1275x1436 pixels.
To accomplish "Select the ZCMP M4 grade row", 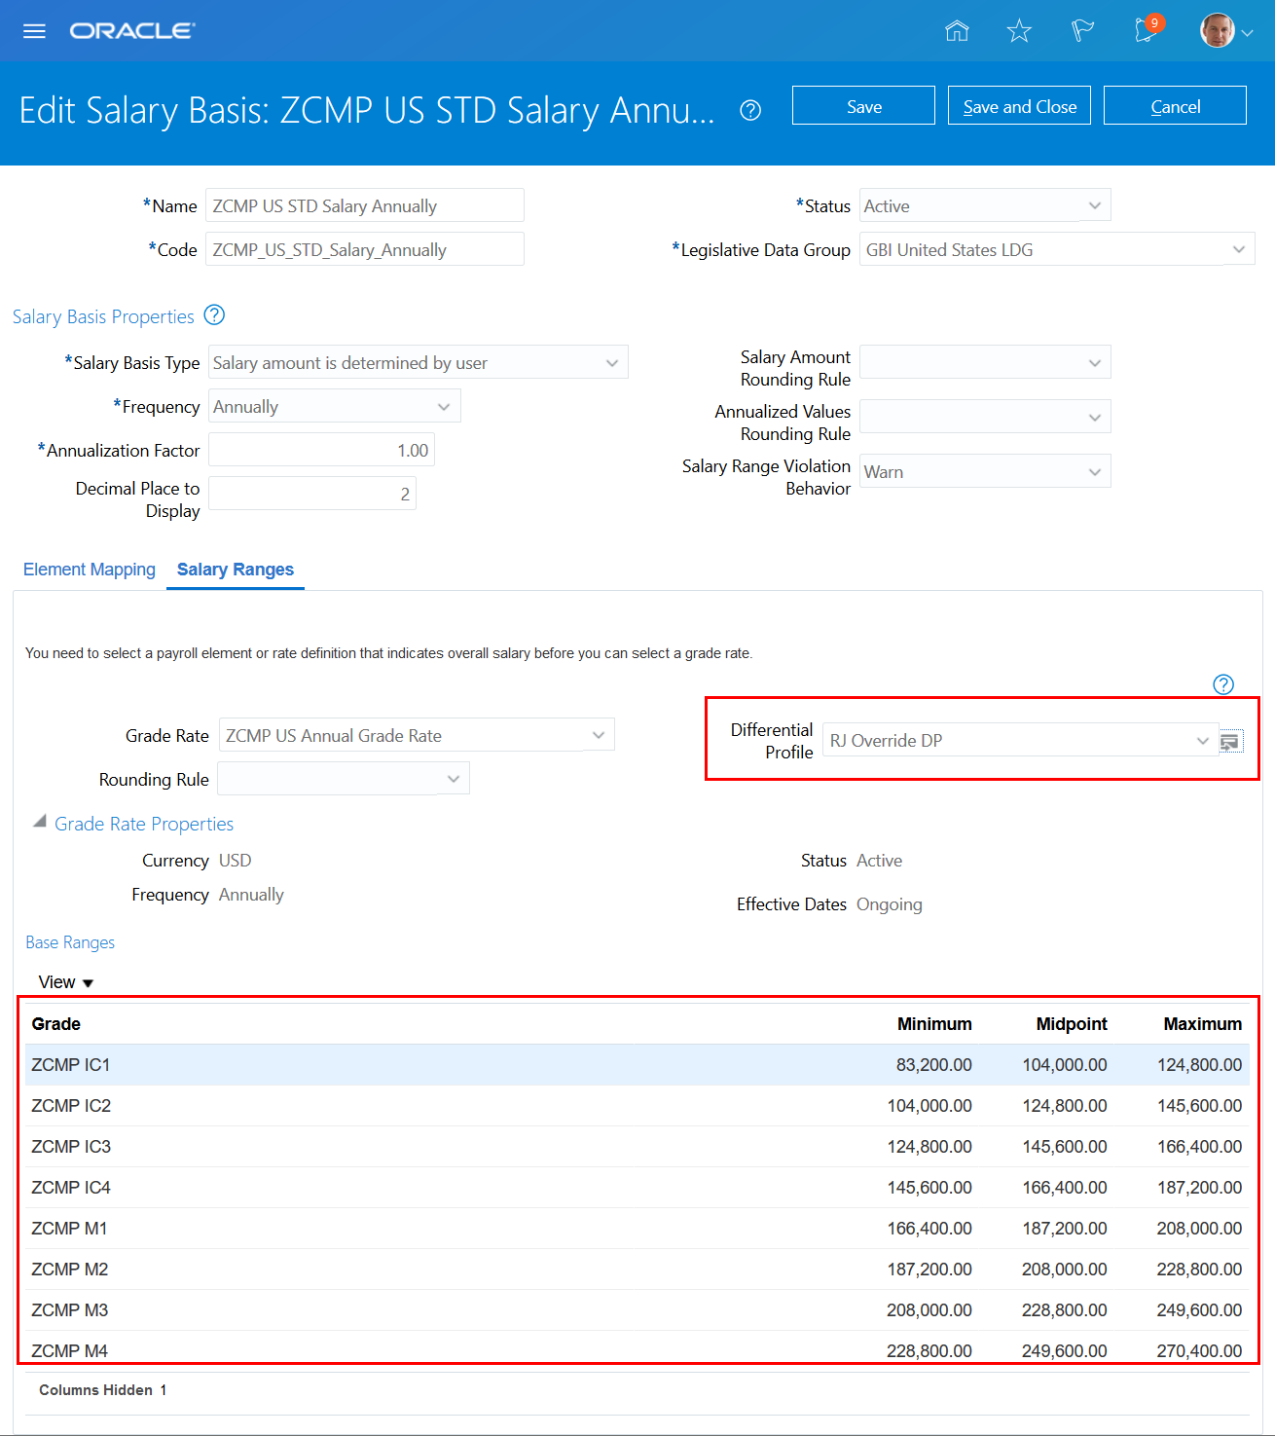I will [x=637, y=1350].
